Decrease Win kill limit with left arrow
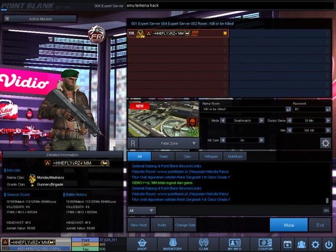The image size is (336, 252). [x=290, y=130]
